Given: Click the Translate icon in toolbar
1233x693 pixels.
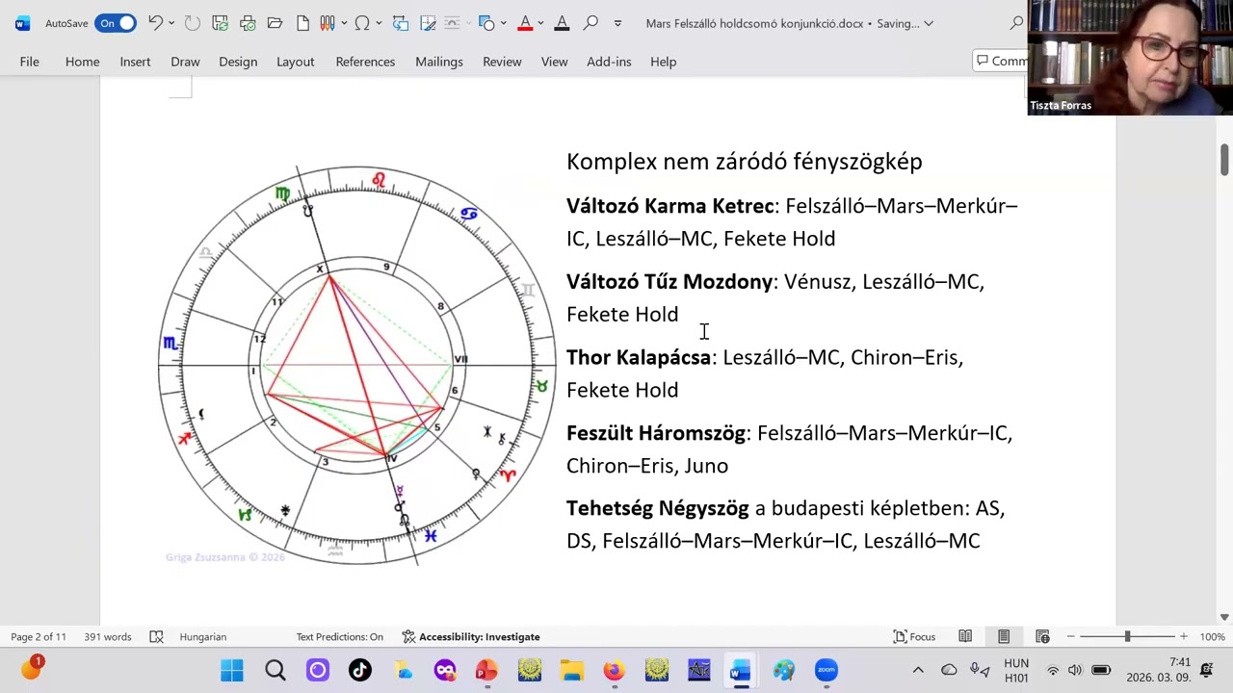Looking at the screenshot, I should click(x=401, y=23).
